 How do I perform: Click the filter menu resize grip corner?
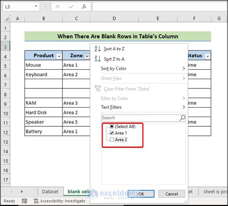click(x=185, y=201)
